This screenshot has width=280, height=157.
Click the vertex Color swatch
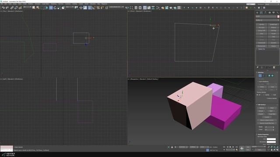click(x=271, y=139)
